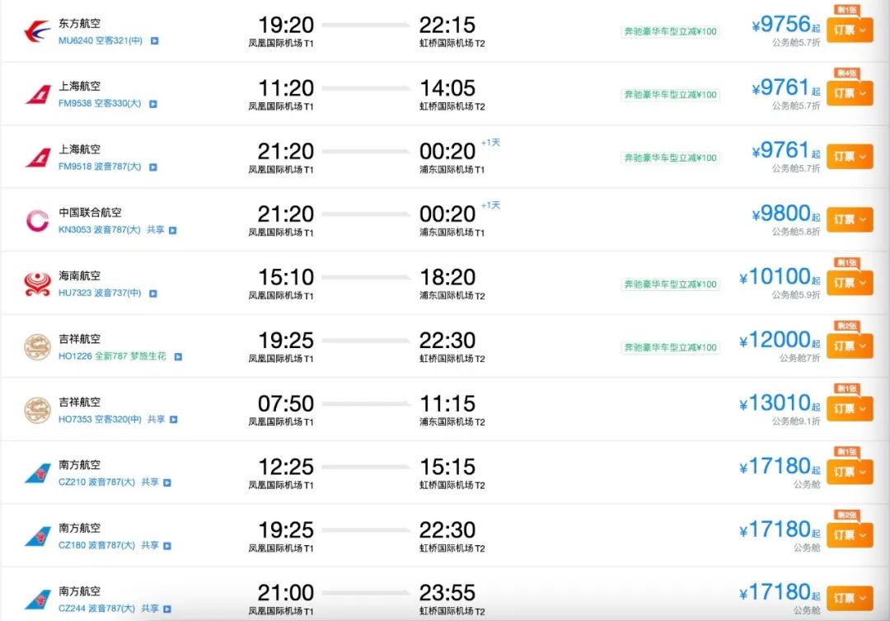This screenshot has height=621, width=890.
Task: Open the info icon next to MU6240 空客321(中)
Action: (154, 41)
